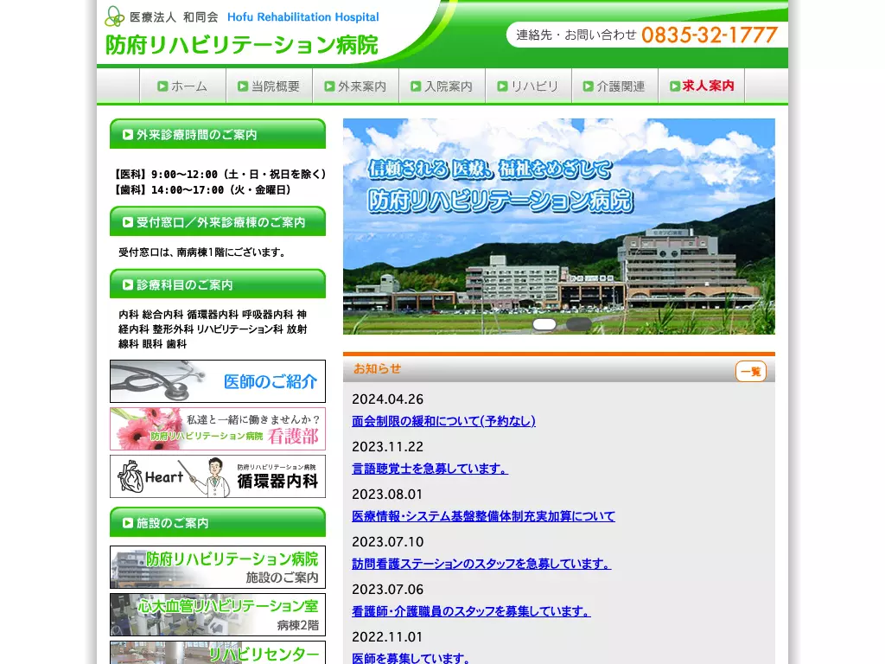Screen dimensions: 885x664
Task: Select the second slideshow indicator dot
Action: (x=578, y=324)
